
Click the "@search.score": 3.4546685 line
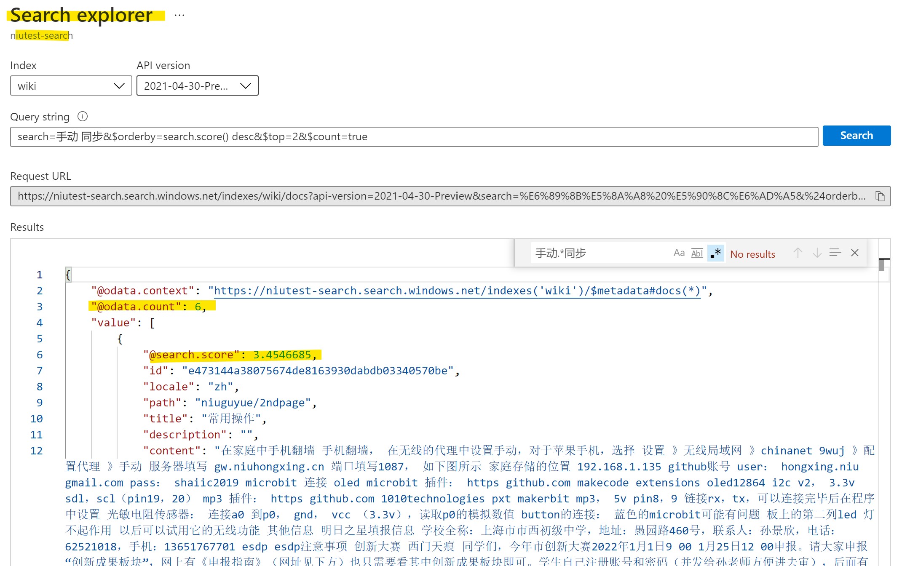click(x=230, y=355)
